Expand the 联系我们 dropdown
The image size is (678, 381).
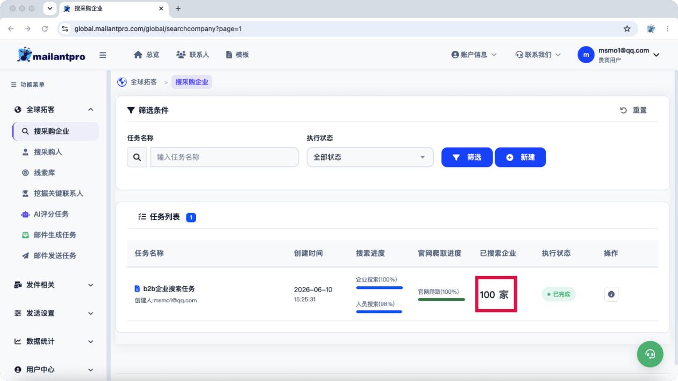[538, 55]
